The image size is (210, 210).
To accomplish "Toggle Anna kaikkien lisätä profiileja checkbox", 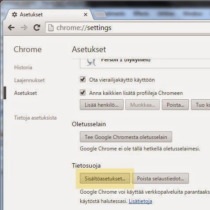I will [x=82, y=93].
